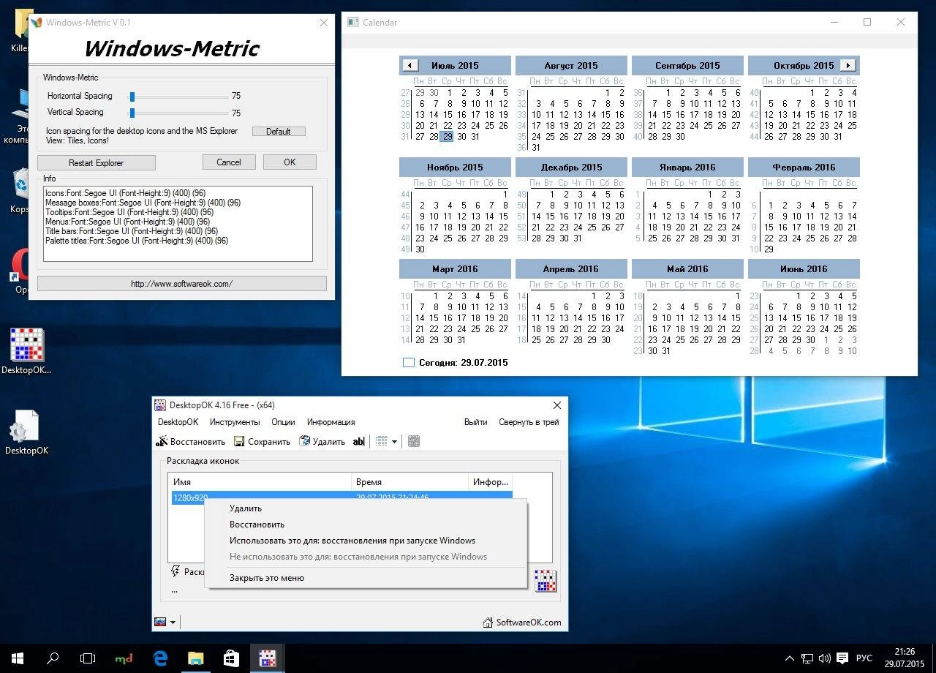Viewport: 936px width, 673px height.
Task: Close the DesktopOK window
Action: (x=557, y=405)
